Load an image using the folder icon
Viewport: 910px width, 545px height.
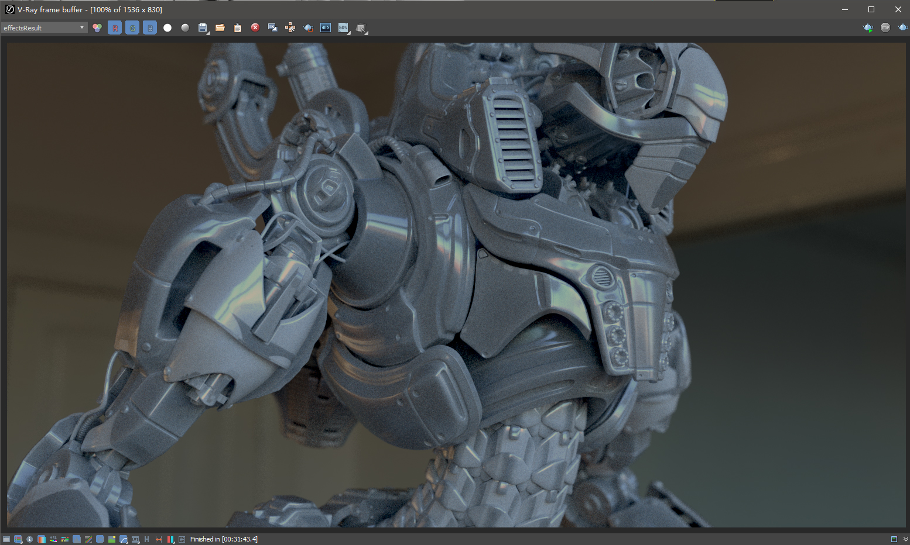coord(220,27)
